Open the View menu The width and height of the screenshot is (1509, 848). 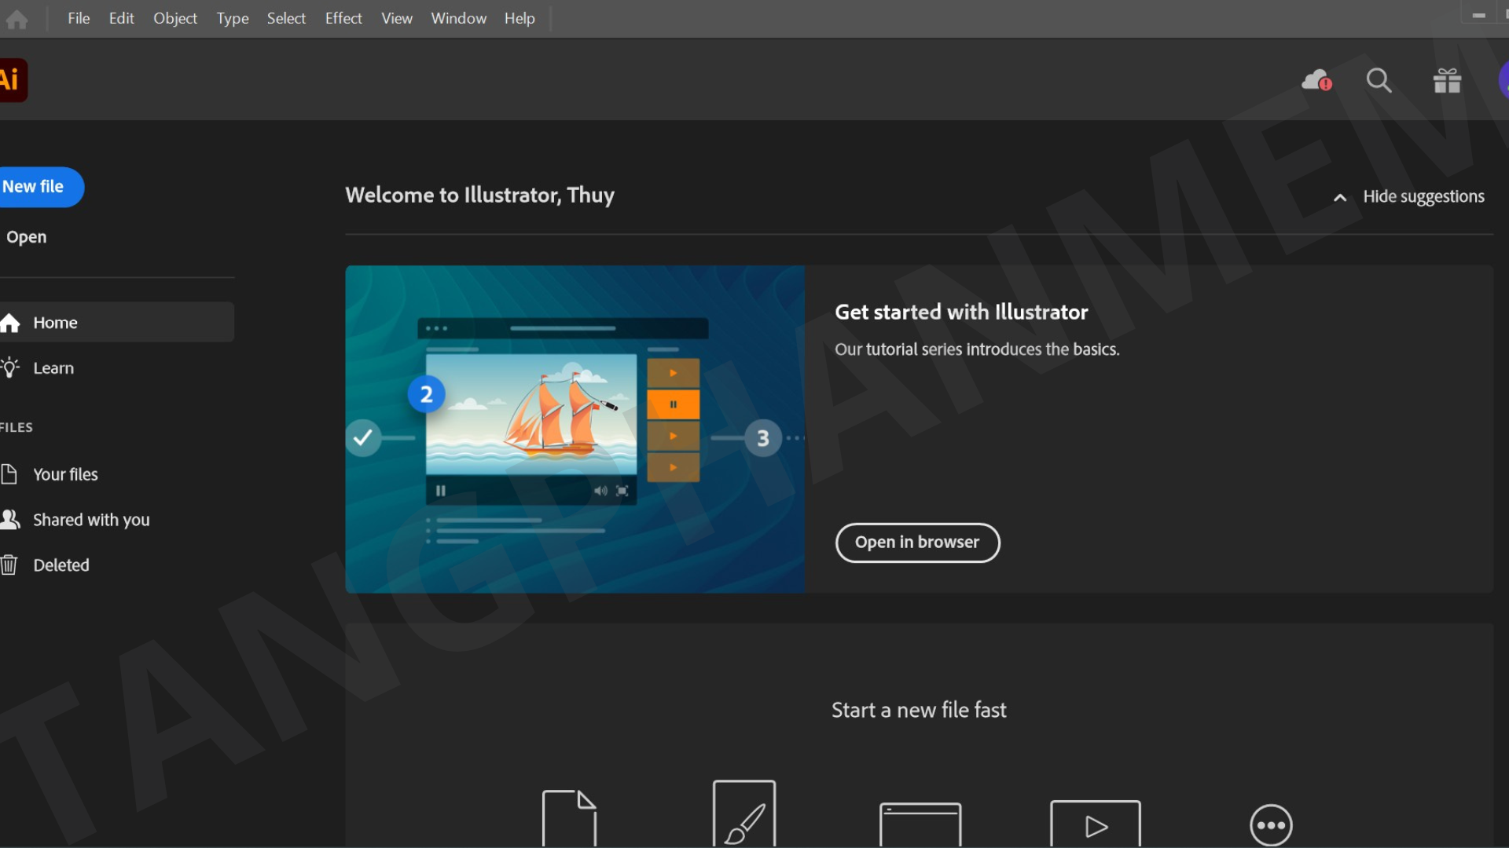coord(397,18)
